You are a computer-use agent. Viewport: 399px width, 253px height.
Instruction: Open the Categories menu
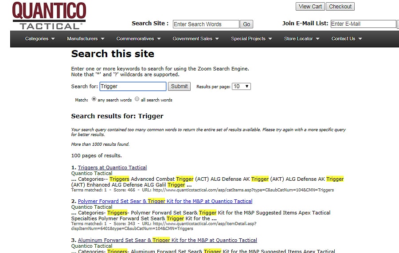pyautogui.click(x=40, y=39)
